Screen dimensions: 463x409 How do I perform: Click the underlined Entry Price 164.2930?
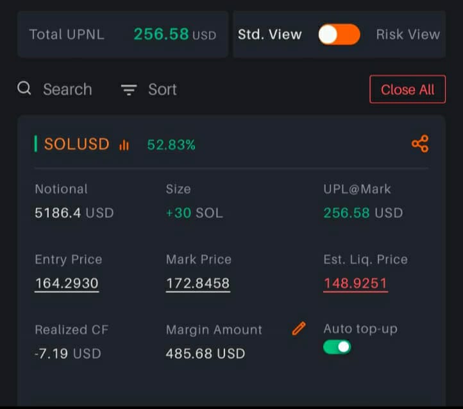pyautogui.click(x=67, y=283)
